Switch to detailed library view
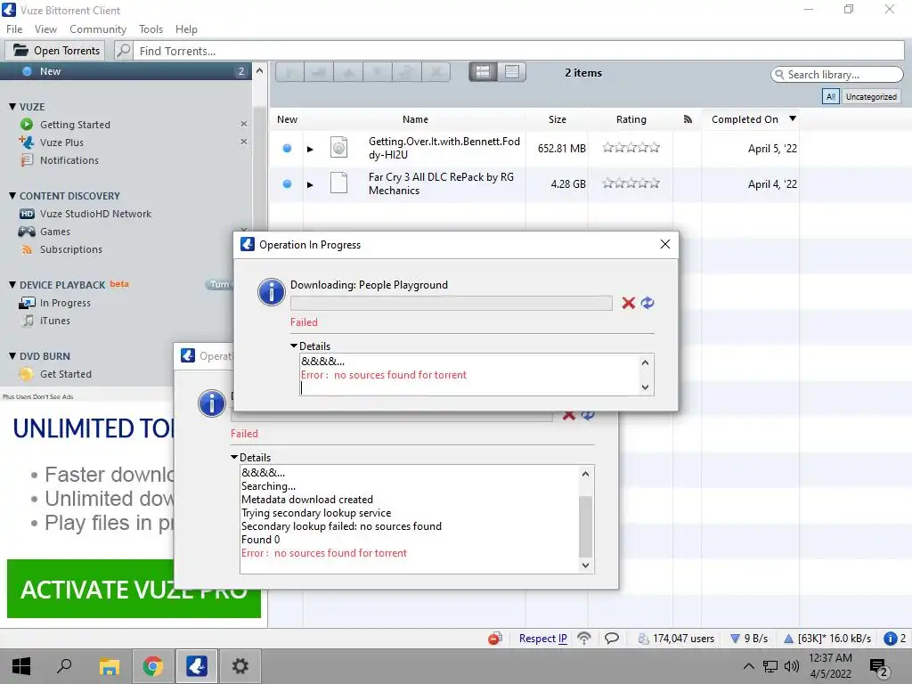The width and height of the screenshot is (912, 684). (483, 72)
